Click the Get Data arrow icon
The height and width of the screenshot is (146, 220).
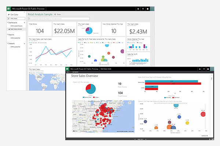tap(9, 15)
